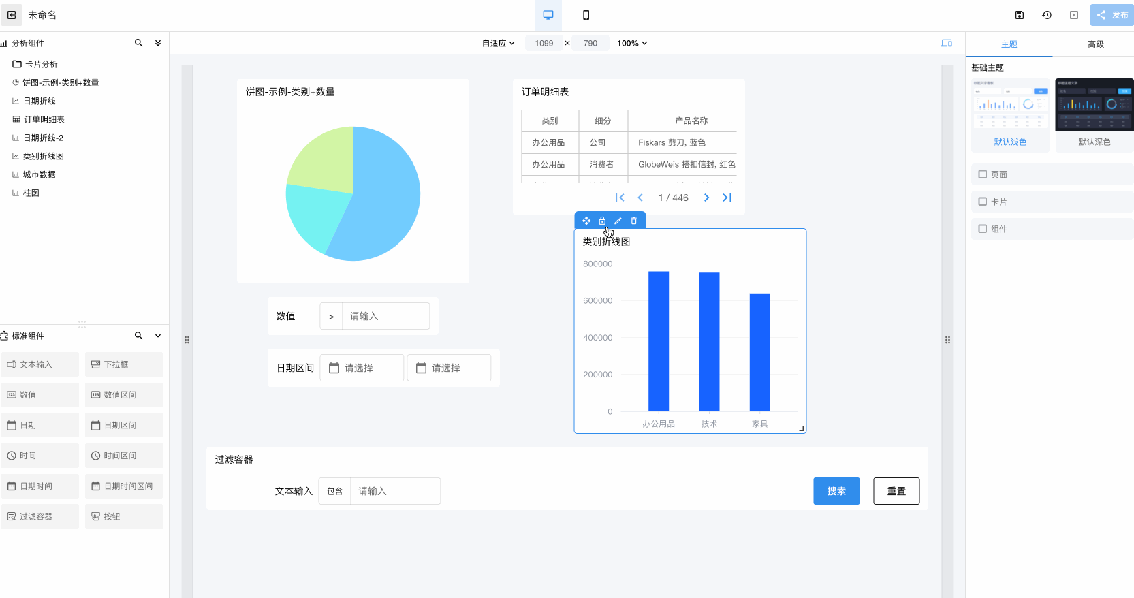Screen dimensions: 1134x598
Task: Select the 数值区间 standard component
Action: pyautogui.click(x=124, y=395)
